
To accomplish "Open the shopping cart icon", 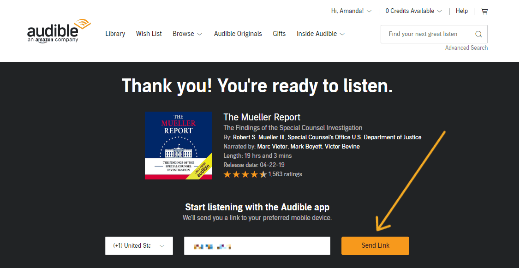I will [484, 11].
